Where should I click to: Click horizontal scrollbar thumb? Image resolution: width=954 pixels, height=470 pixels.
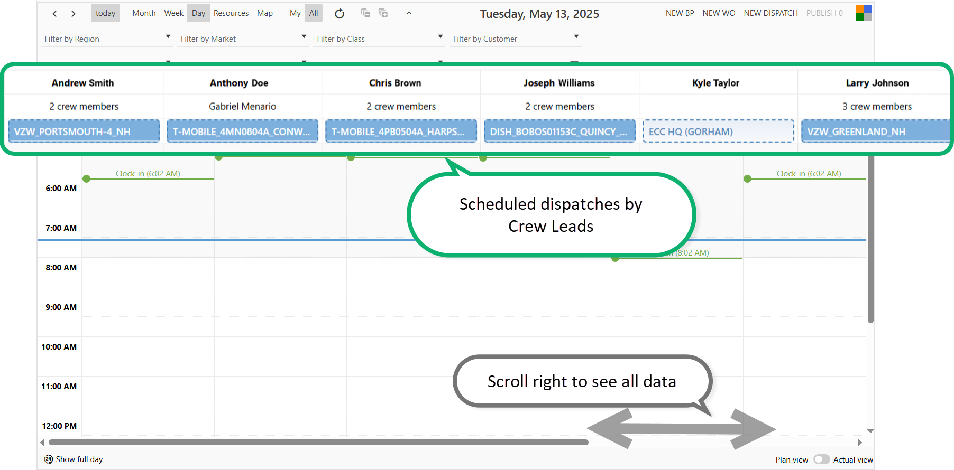318,442
